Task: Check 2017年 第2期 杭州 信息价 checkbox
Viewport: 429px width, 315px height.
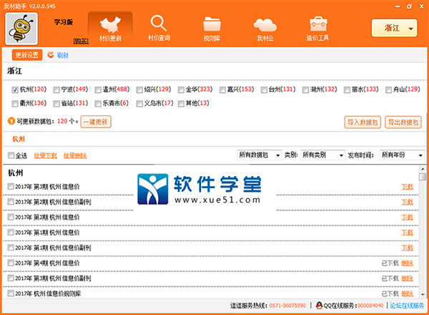Action: click(x=11, y=217)
